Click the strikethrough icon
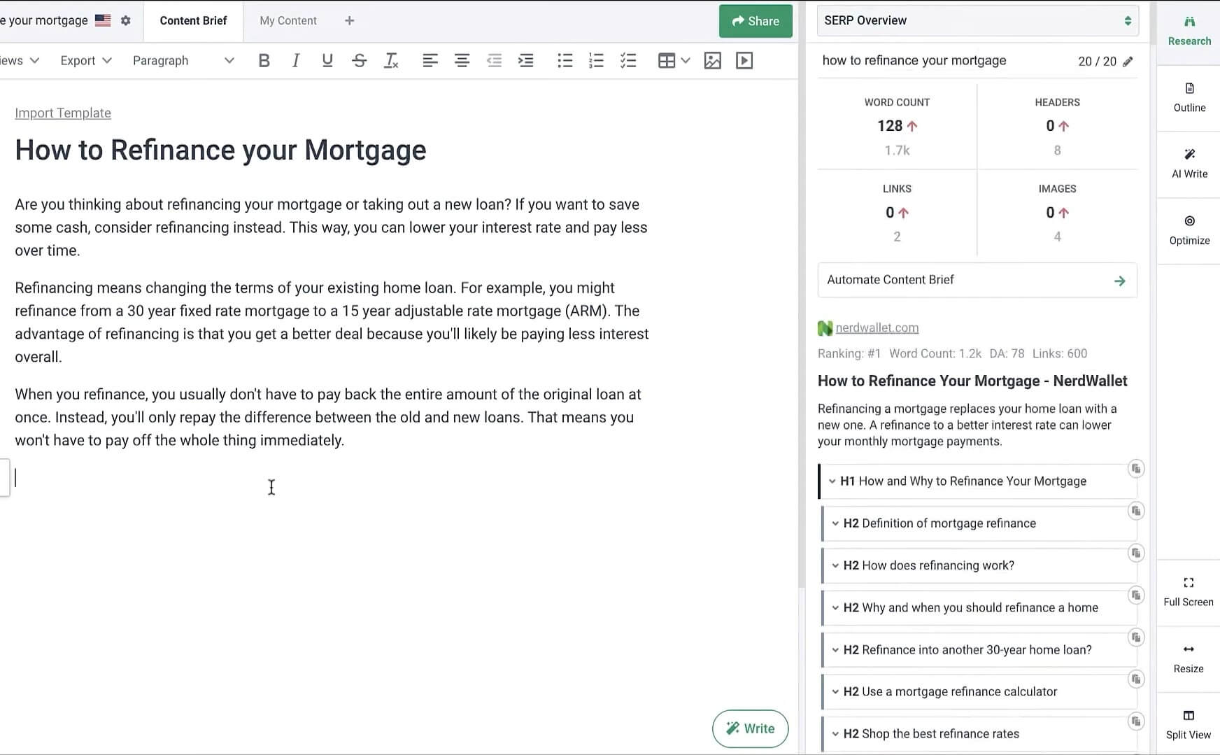1220x755 pixels. (x=359, y=61)
